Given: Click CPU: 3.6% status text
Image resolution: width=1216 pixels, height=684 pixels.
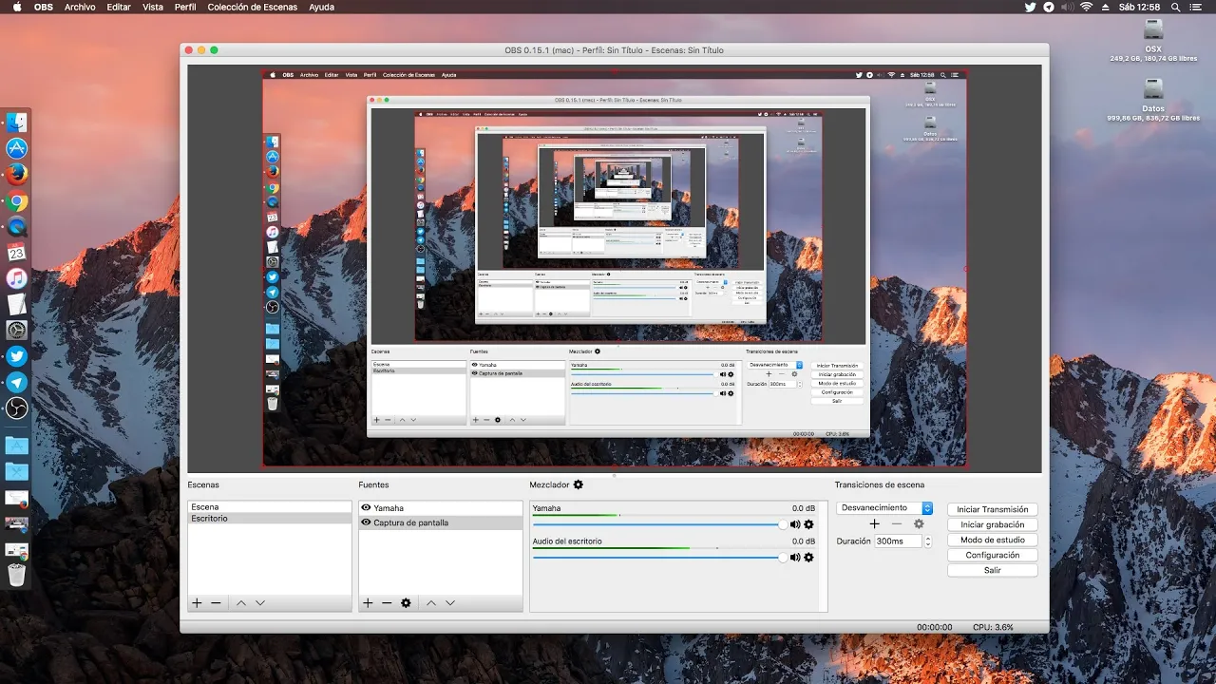Looking at the screenshot, I should [x=993, y=627].
